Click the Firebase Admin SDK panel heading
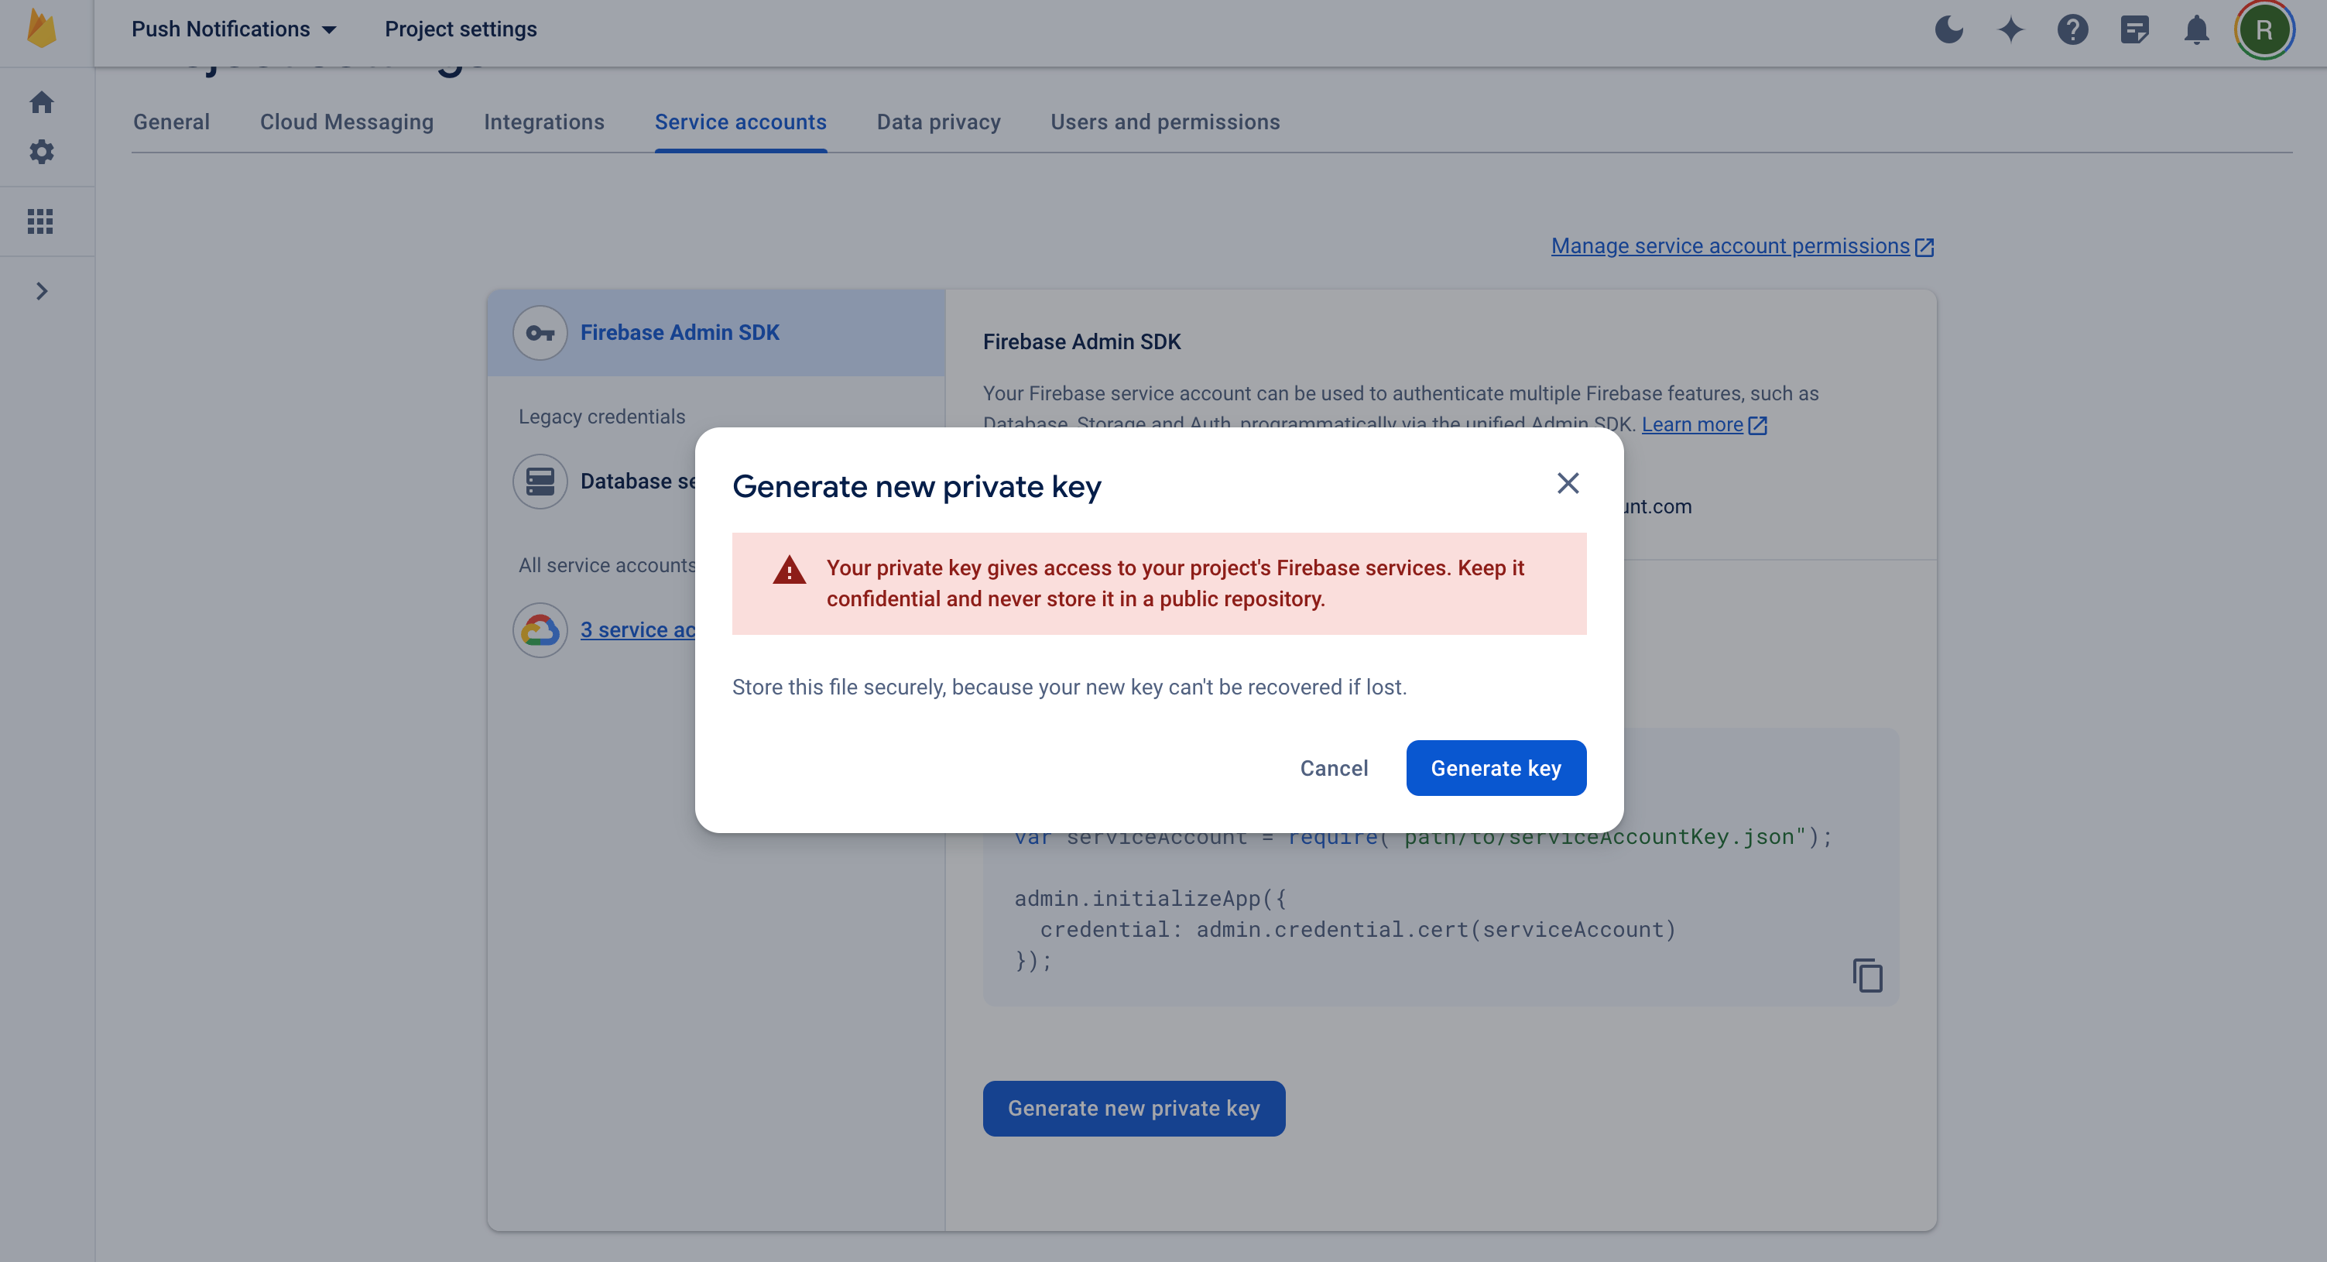 click(x=1081, y=342)
